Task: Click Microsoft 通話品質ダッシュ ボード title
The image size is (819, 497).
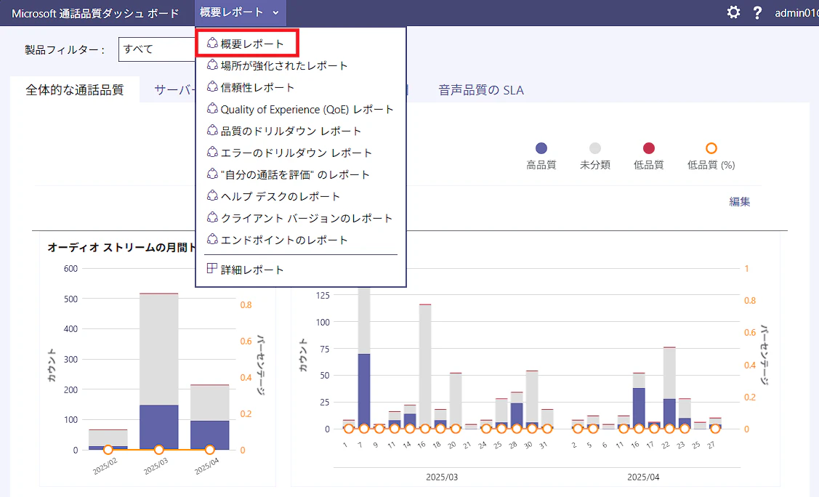Action: click(95, 13)
